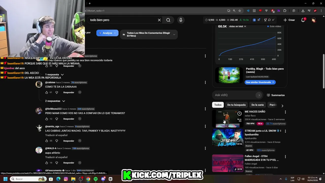The width and height of the screenshot is (325, 183).
Task: Click the Pankky, Blagh remix thumbnail
Action: coord(229,75)
